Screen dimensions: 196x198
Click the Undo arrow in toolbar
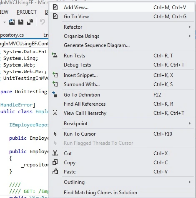(43, 22)
